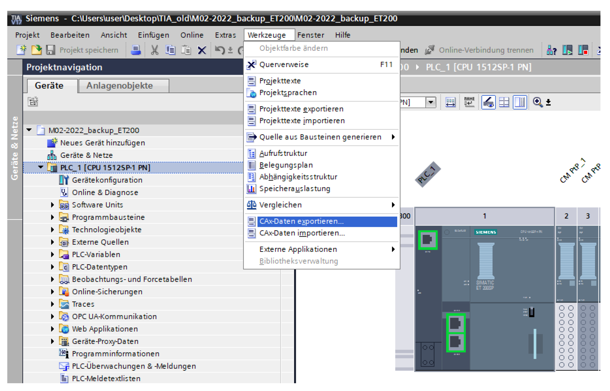
Task: Select CAx-Daten exportieren menu entry
Action: (x=301, y=221)
